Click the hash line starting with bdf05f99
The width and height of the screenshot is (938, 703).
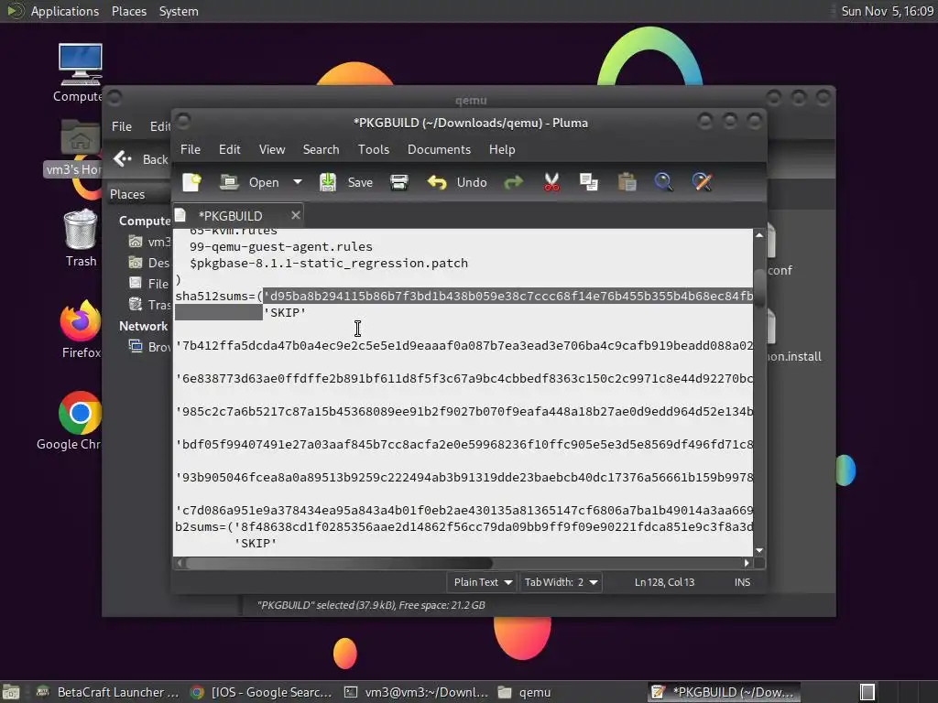point(464,444)
